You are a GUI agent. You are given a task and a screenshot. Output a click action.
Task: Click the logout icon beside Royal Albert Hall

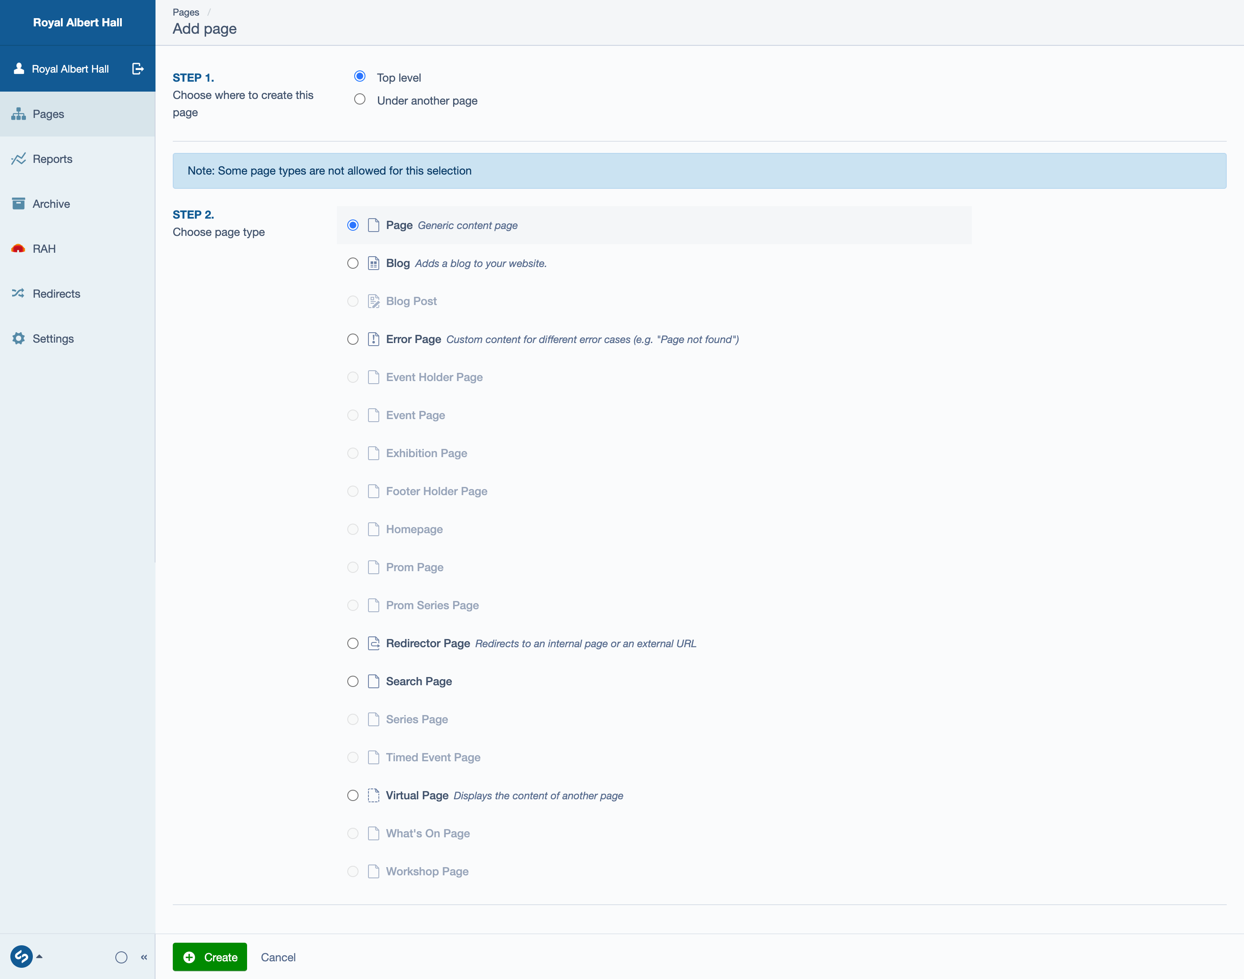pos(137,69)
